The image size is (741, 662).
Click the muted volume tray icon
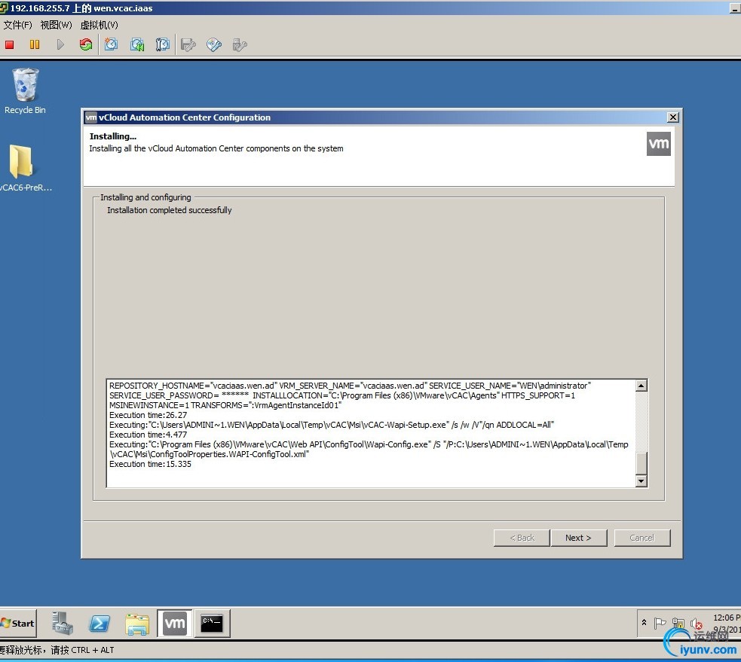(x=696, y=624)
